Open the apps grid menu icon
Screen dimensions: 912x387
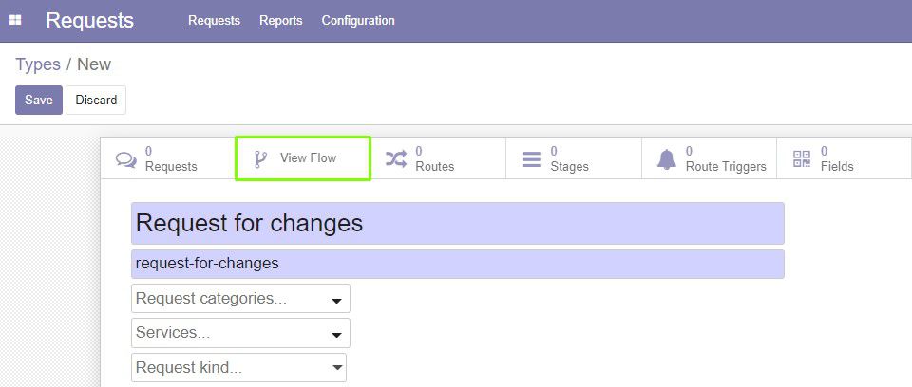coord(16,20)
